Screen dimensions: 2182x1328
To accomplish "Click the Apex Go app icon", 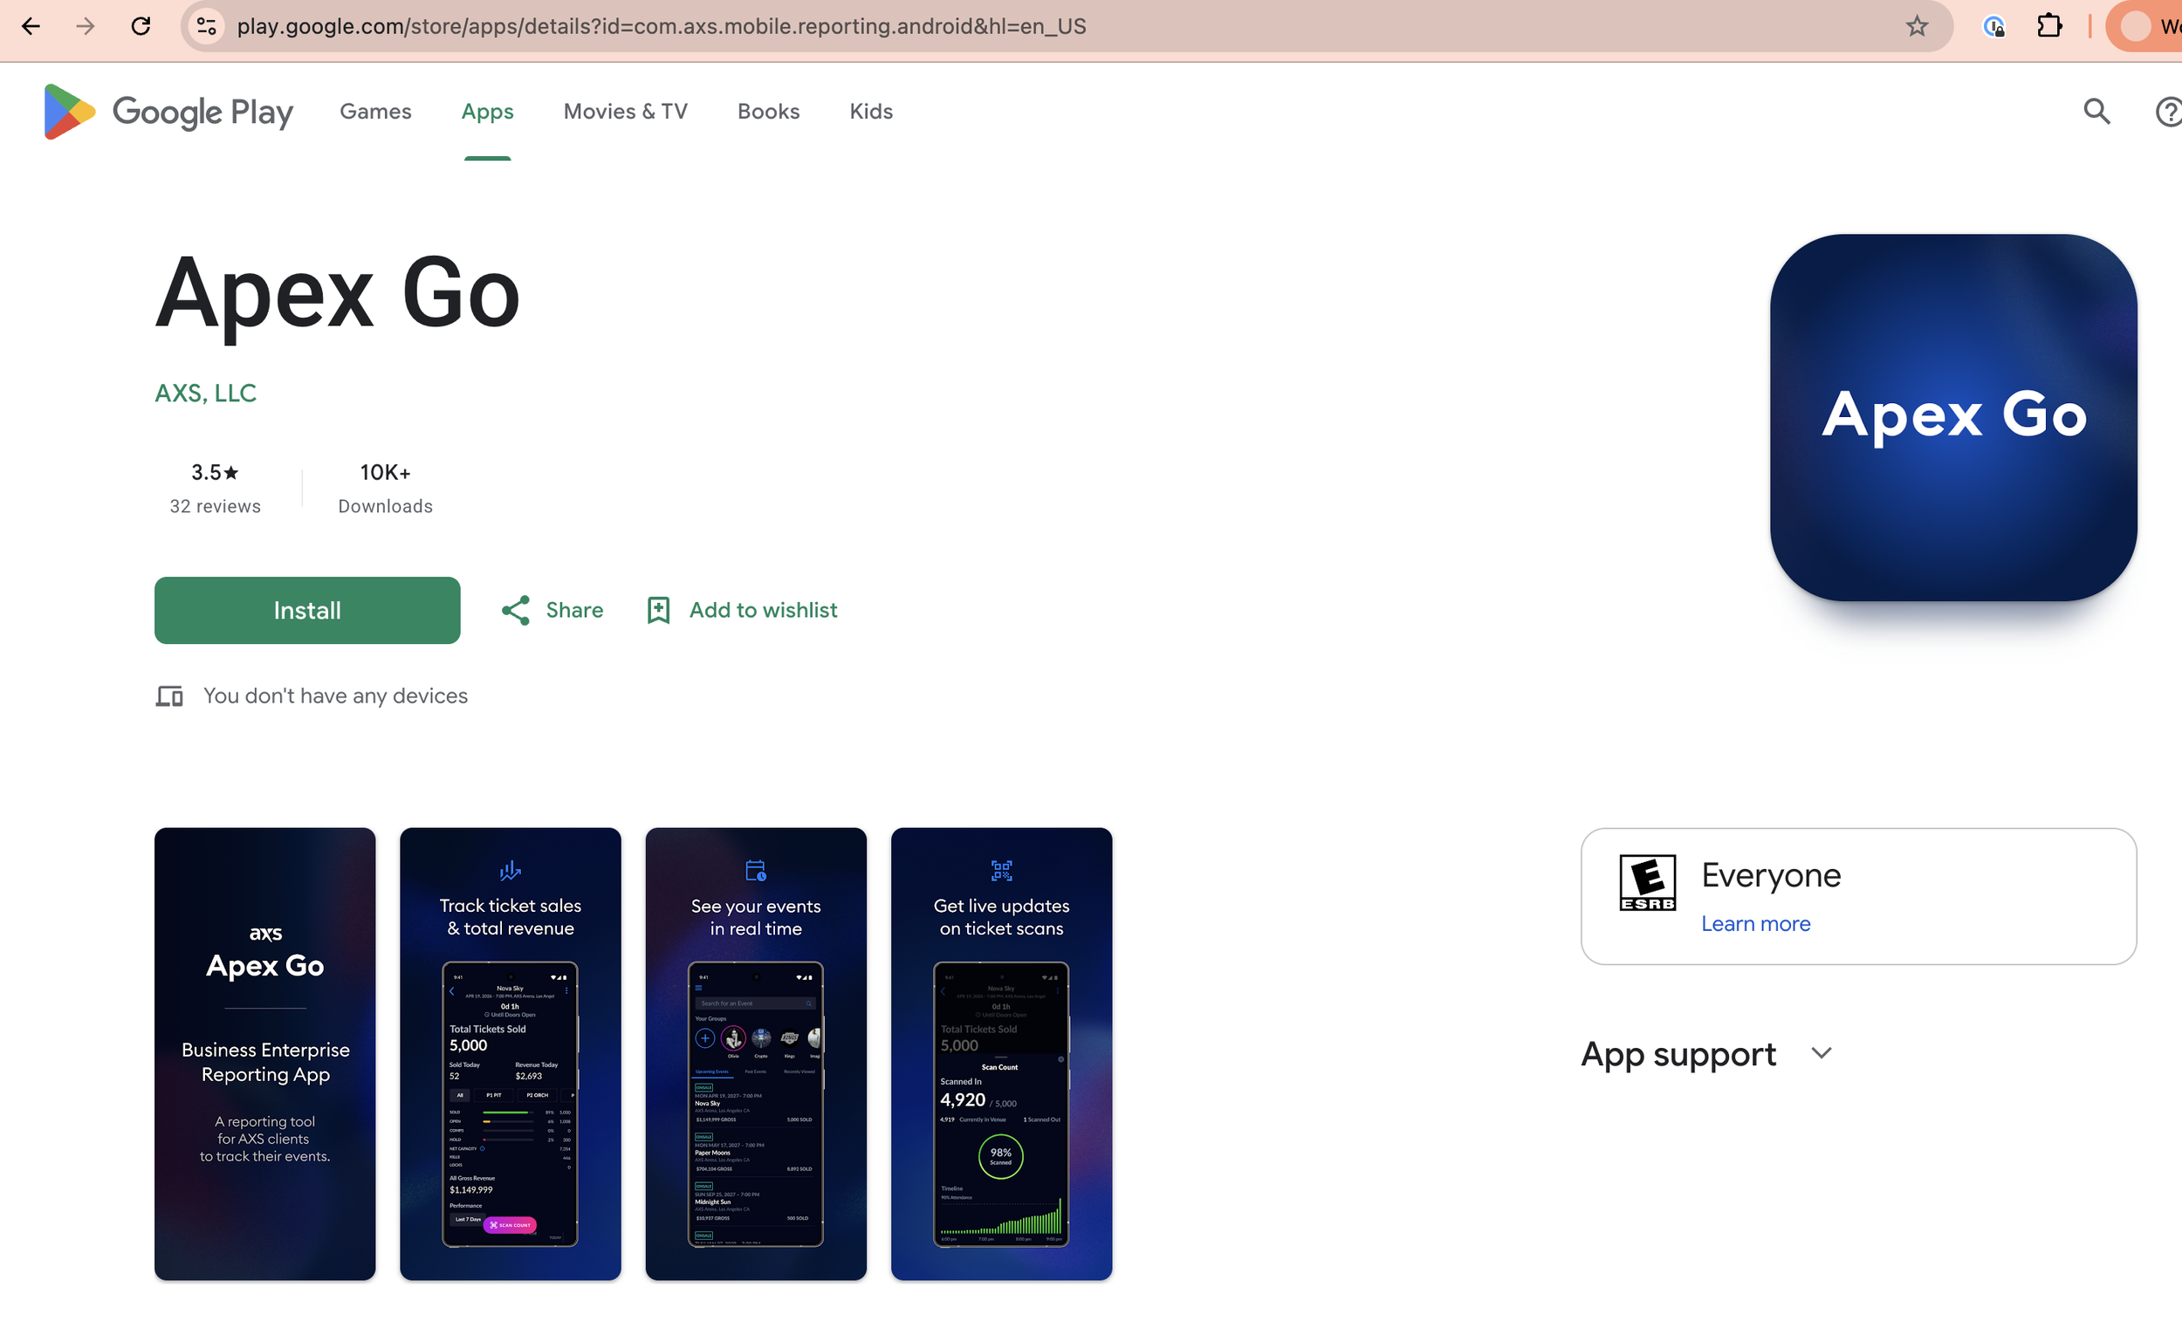I will [1952, 417].
